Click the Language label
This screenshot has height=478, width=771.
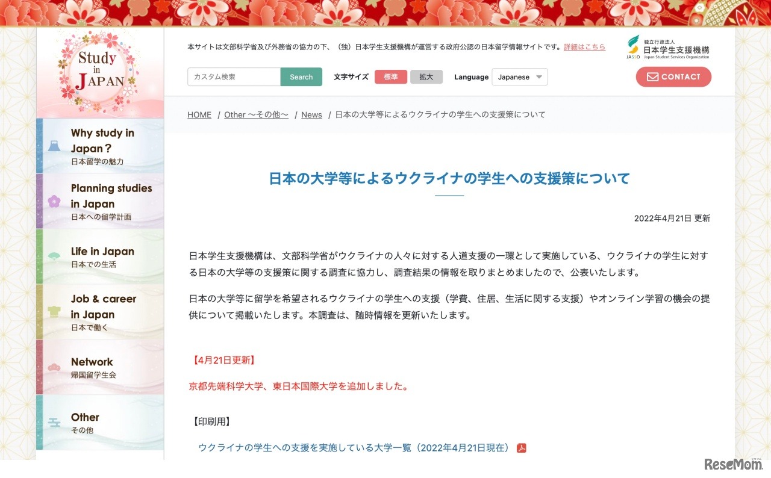point(472,77)
